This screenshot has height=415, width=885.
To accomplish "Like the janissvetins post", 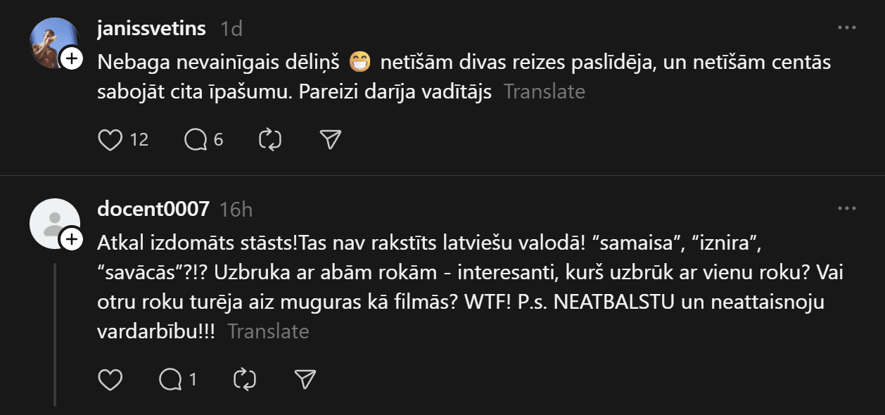I will click(x=110, y=140).
